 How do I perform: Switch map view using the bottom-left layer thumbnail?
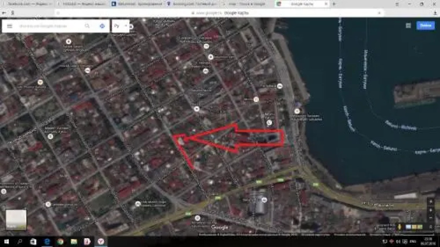coord(16,220)
